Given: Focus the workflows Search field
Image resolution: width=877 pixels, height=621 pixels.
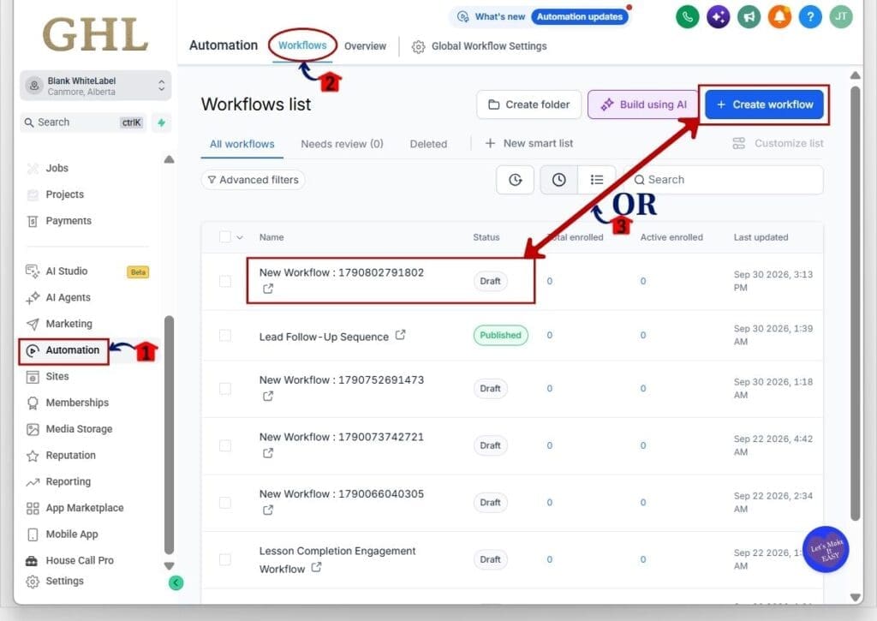Looking at the screenshot, I should tap(724, 180).
